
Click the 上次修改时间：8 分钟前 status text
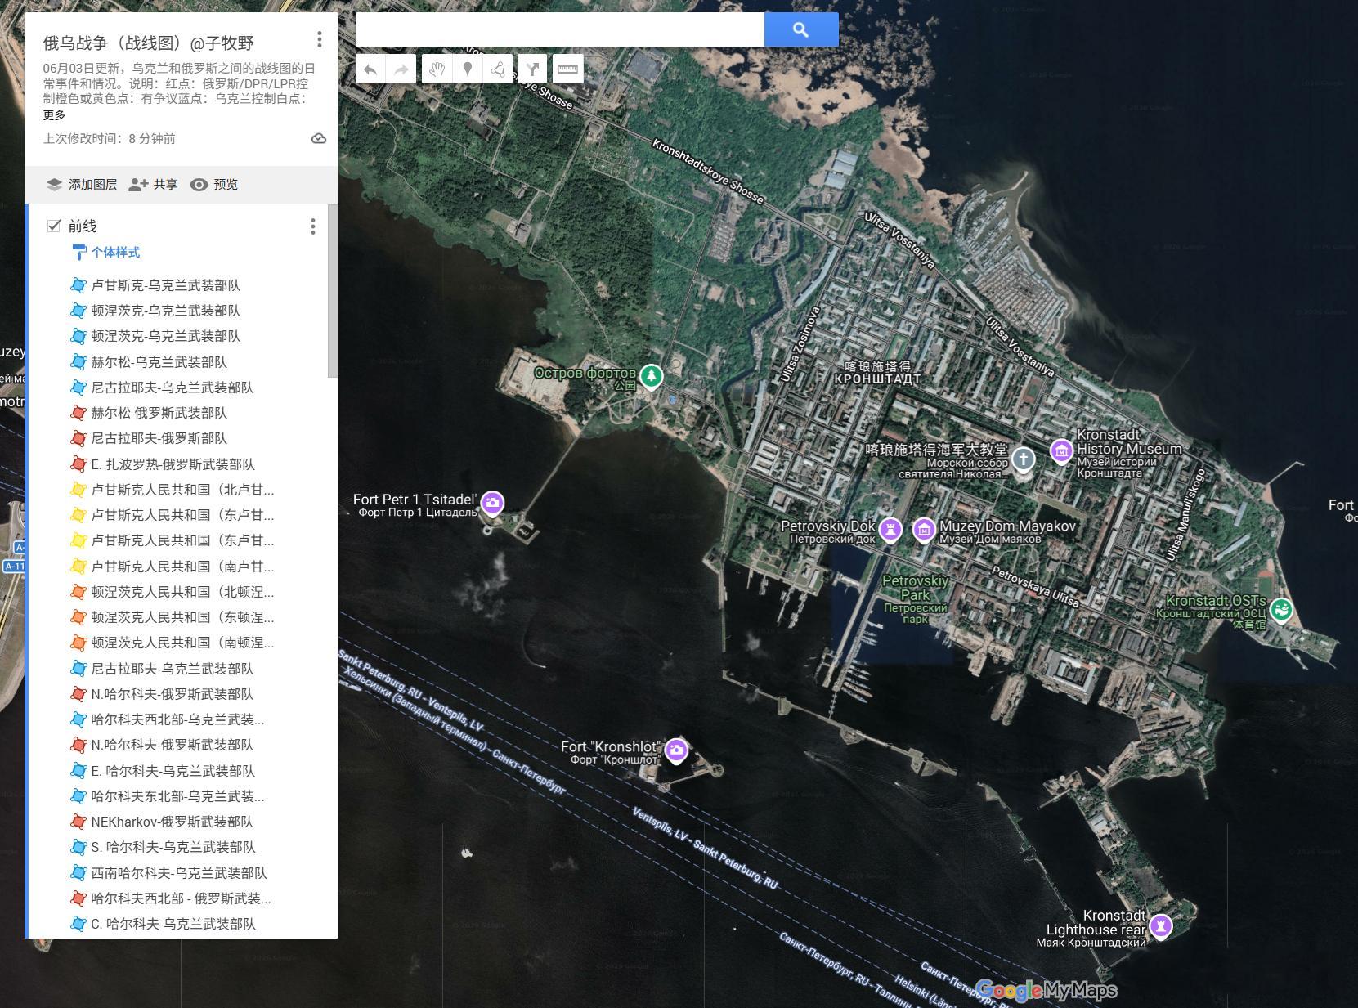[x=110, y=139]
